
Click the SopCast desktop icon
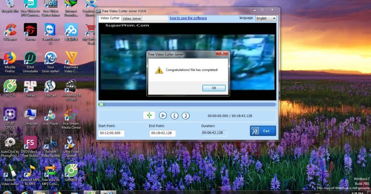click(51, 89)
